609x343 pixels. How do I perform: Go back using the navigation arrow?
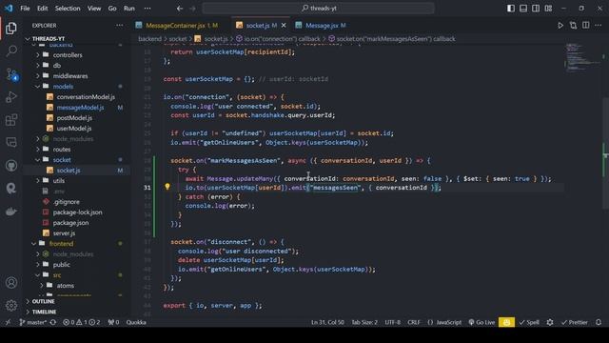coord(180,9)
